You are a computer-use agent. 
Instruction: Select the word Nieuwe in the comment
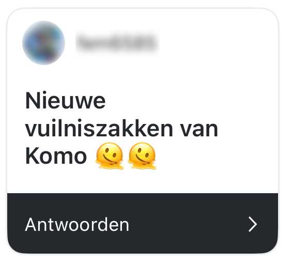click(65, 101)
